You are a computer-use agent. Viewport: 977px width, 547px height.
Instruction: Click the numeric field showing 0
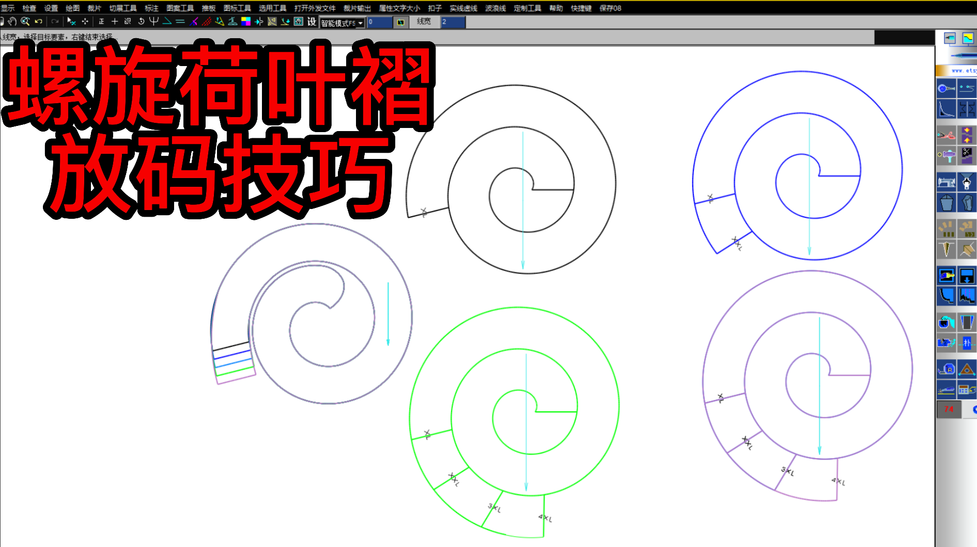click(x=380, y=22)
